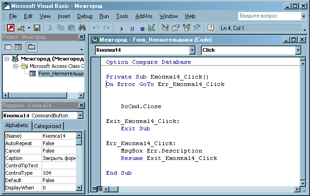Collapse Microsoft Access Class Objects folder
Image resolution: width=310 pixels, height=196 pixels.
pyautogui.click(x=15, y=66)
